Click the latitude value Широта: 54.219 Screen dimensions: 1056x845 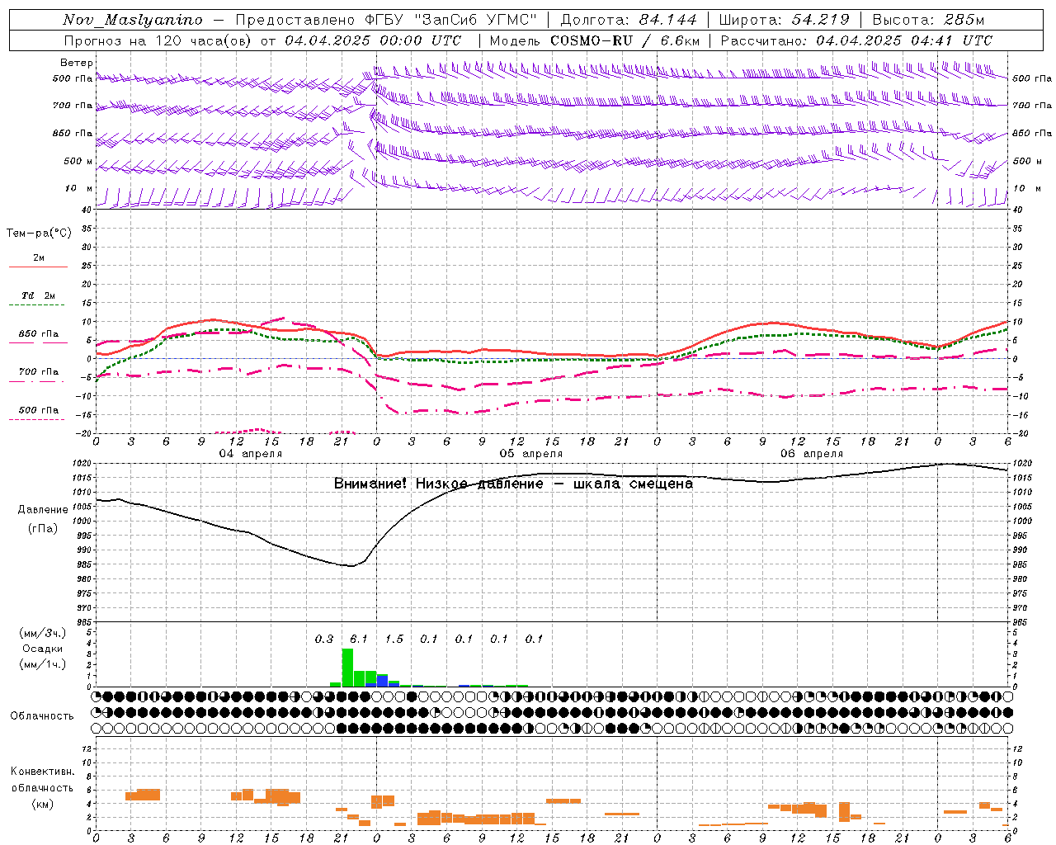click(x=784, y=20)
